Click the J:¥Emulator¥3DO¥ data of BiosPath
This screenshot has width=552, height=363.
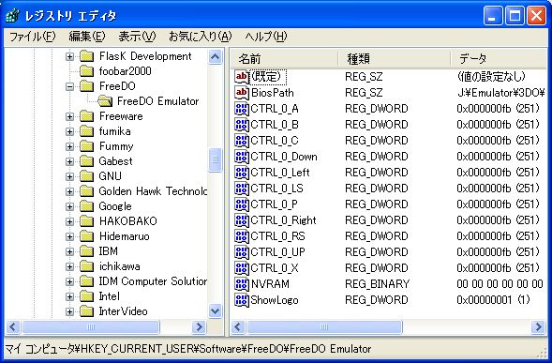tap(501, 93)
